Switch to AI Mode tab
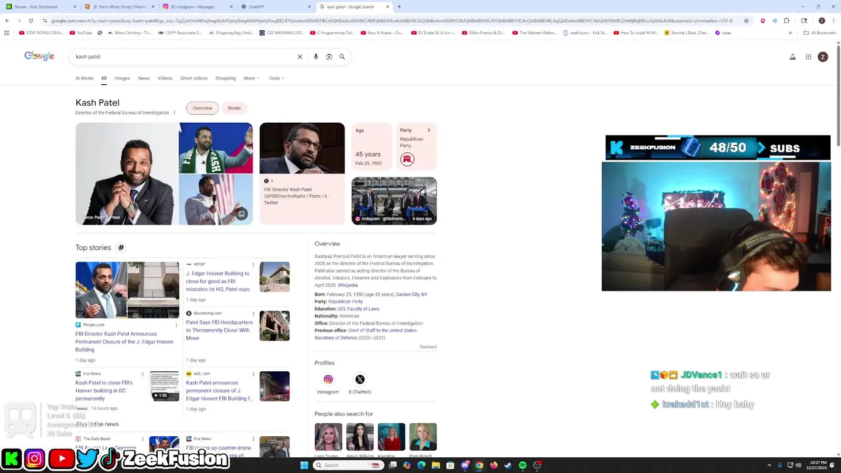 [84, 78]
